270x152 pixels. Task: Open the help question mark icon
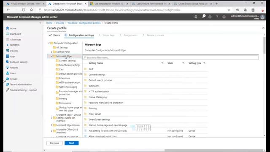point(217,17)
